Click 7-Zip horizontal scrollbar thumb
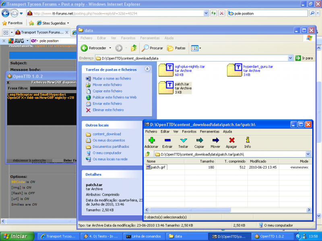322x241 pixels. tap(190, 210)
